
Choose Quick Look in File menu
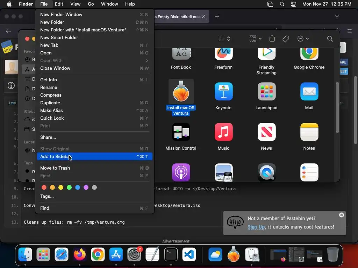[94, 118]
